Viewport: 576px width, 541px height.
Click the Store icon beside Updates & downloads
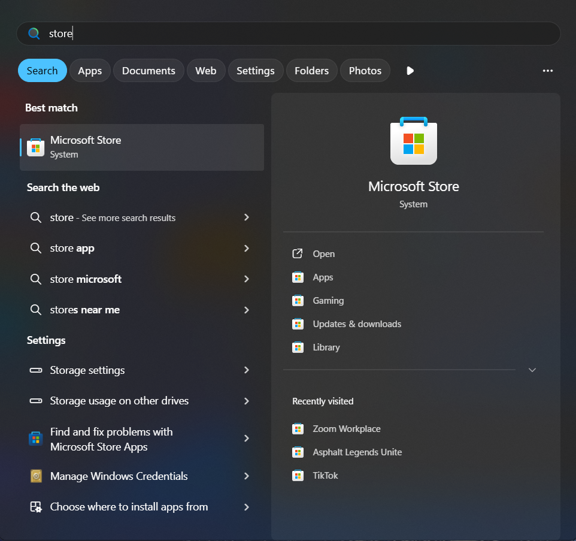click(x=298, y=324)
